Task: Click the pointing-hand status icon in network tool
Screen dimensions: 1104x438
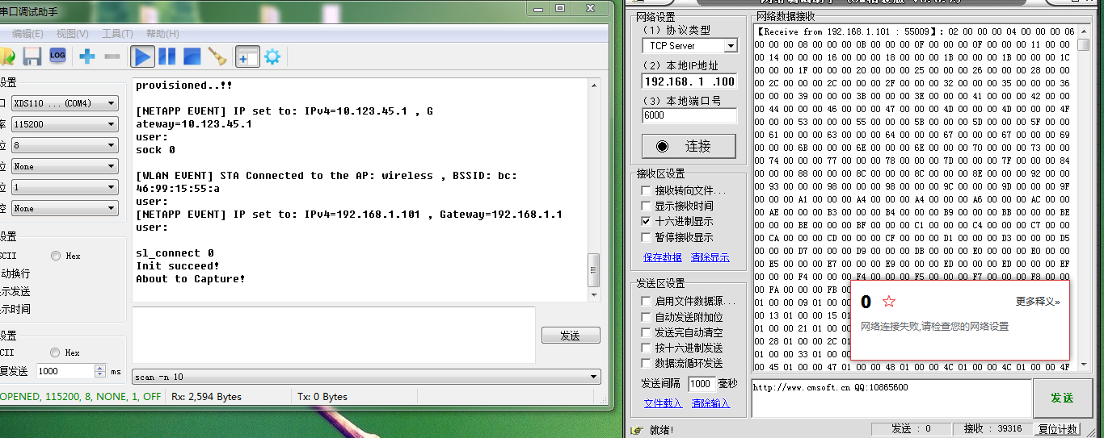Action: tap(637, 430)
